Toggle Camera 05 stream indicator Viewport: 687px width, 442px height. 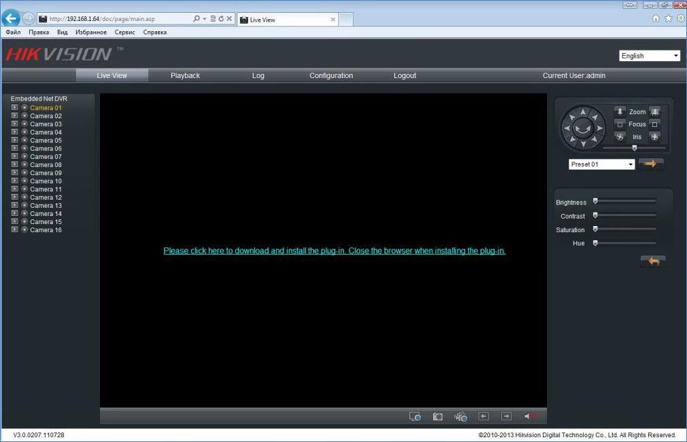tap(24, 141)
